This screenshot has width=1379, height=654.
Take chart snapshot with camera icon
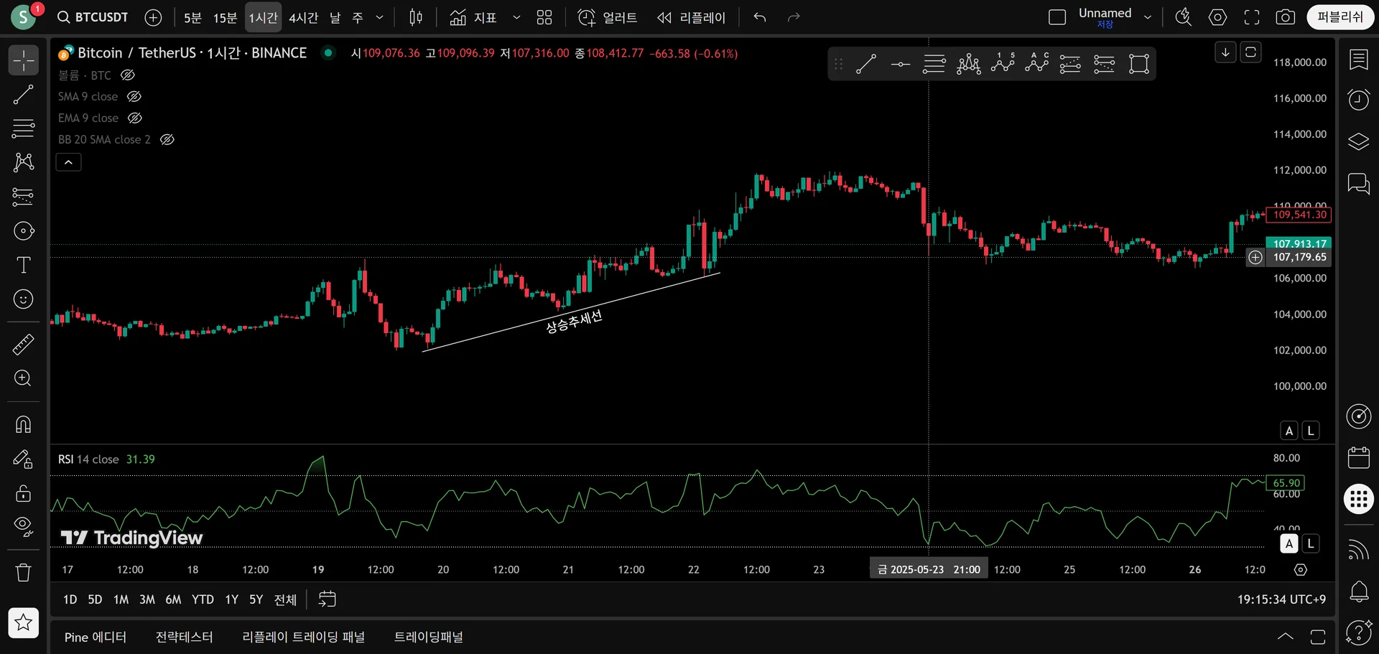[x=1285, y=17]
